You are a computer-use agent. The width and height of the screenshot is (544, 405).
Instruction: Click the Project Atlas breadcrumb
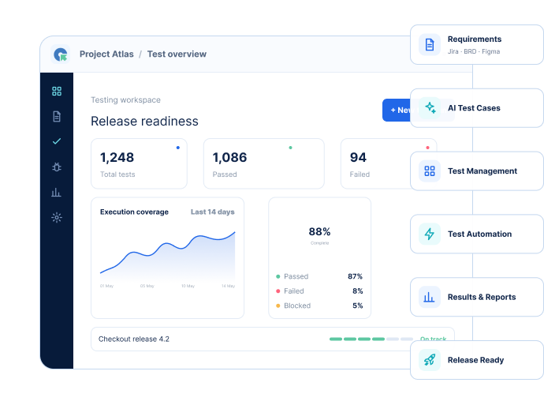[x=106, y=54]
